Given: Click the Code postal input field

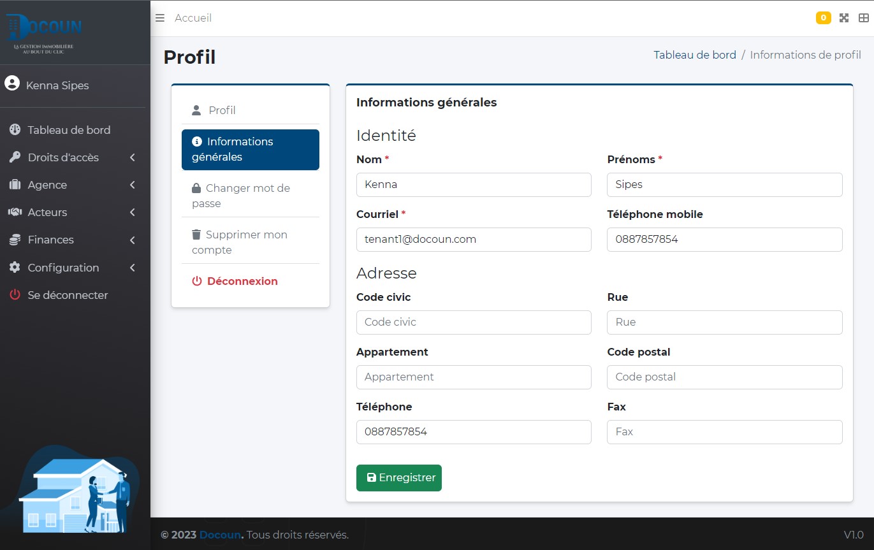Looking at the screenshot, I should pos(724,377).
